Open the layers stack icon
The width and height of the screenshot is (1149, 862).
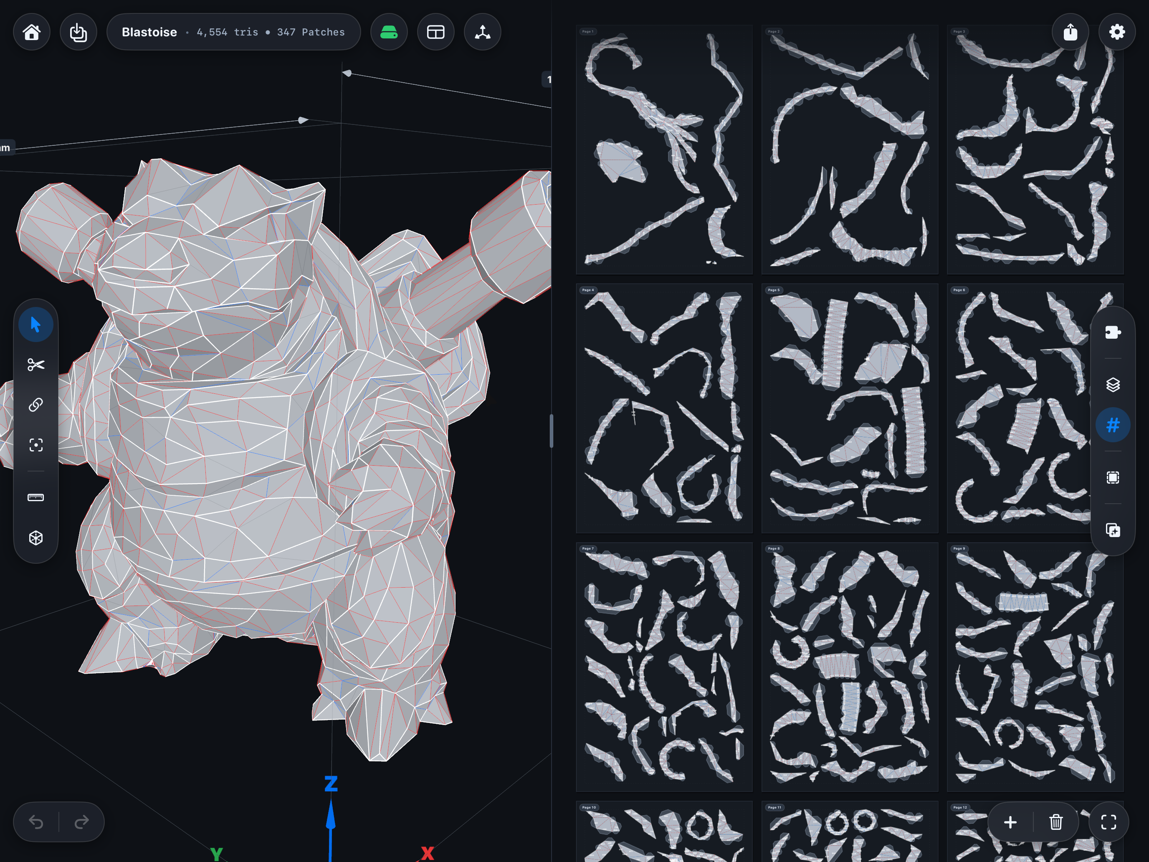(x=1113, y=385)
